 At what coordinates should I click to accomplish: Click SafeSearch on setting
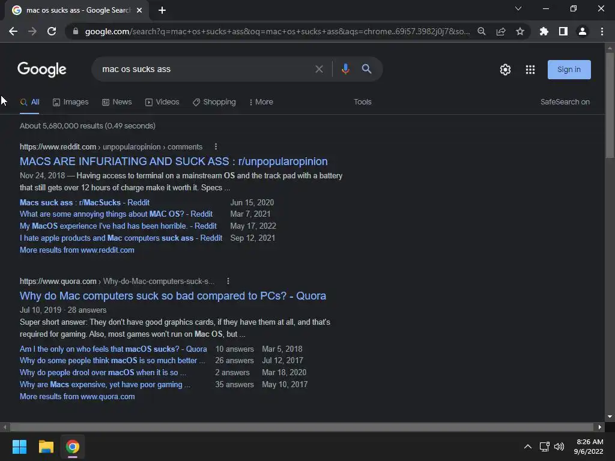pos(565,102)
